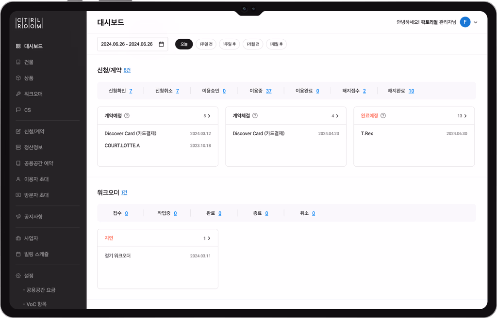The image size is (497, 318).
Task: Click the date range input field
Action: coord(133,44)
